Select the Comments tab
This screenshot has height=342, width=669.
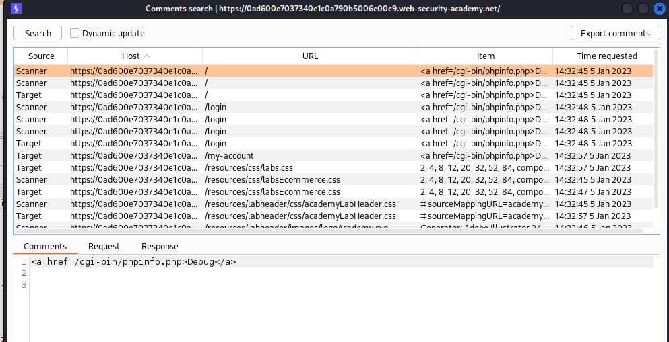(45, 247)
